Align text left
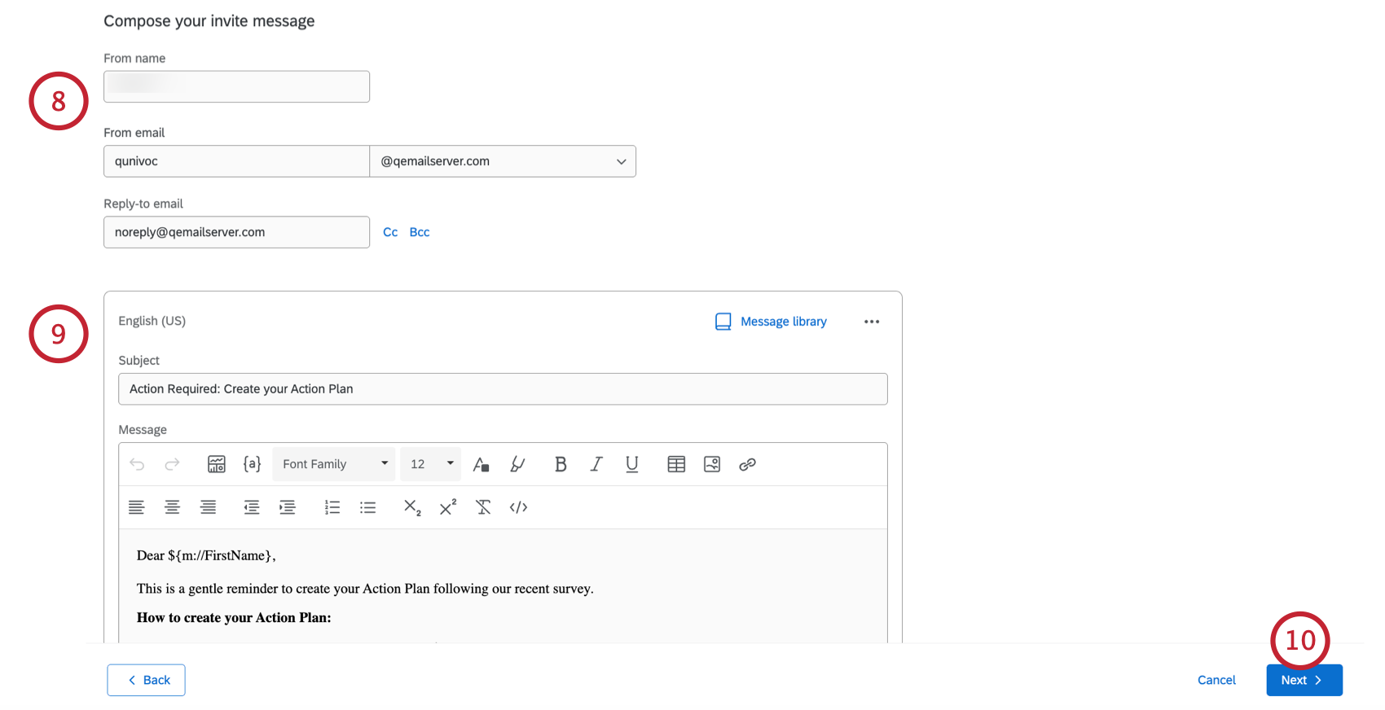1385x710 pixels. tap(137, 507)
